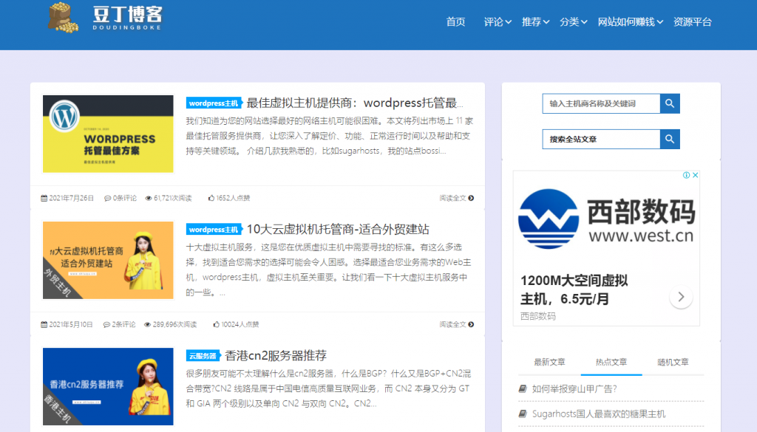Click eye icon beside 61,721次阅读
757x432 pixels.
click(149, 198)
